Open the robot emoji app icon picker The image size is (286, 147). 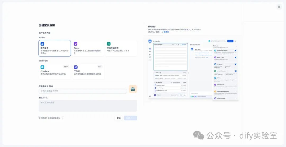pos(133,89)
